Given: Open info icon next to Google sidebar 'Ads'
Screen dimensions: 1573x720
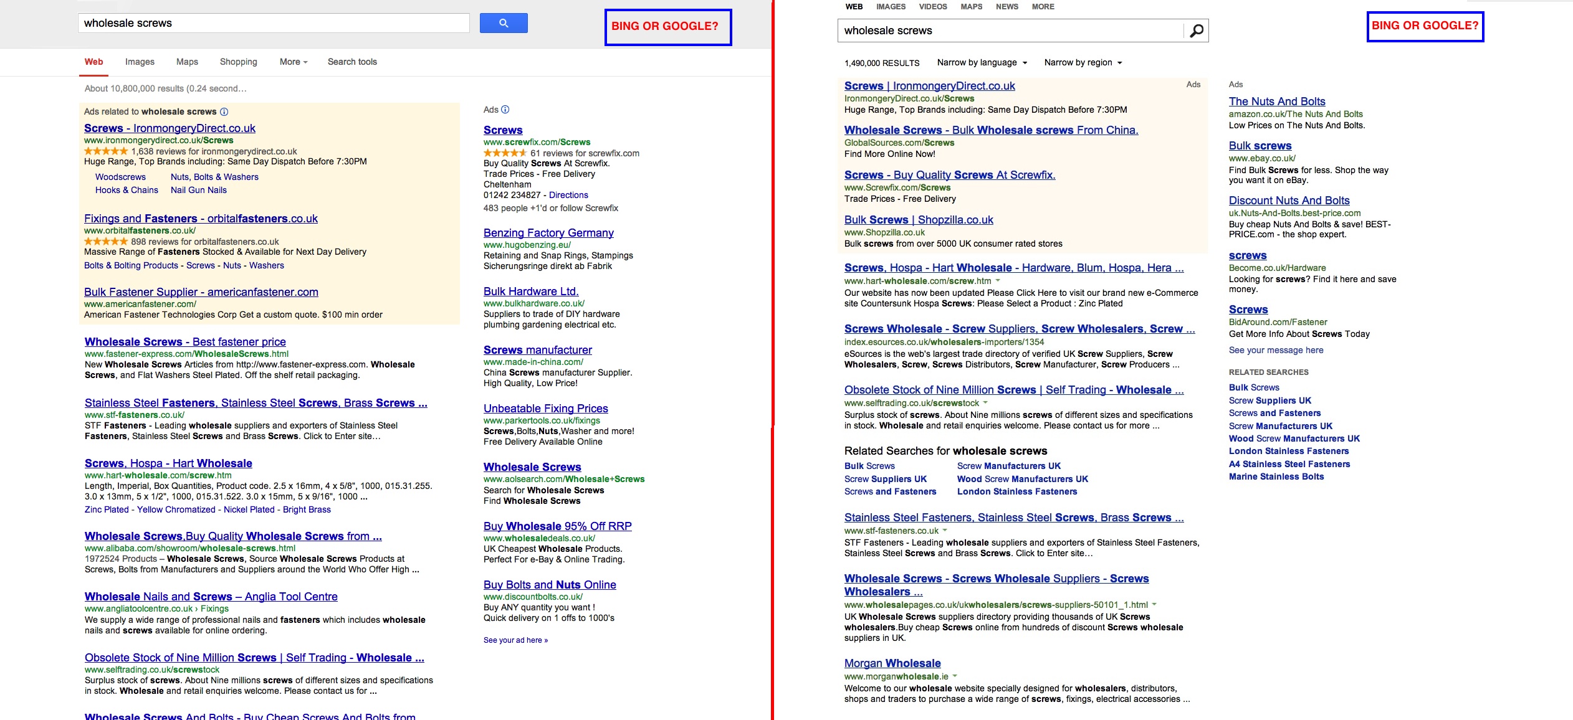Looking at the screenshot, I should coord(505,110).
